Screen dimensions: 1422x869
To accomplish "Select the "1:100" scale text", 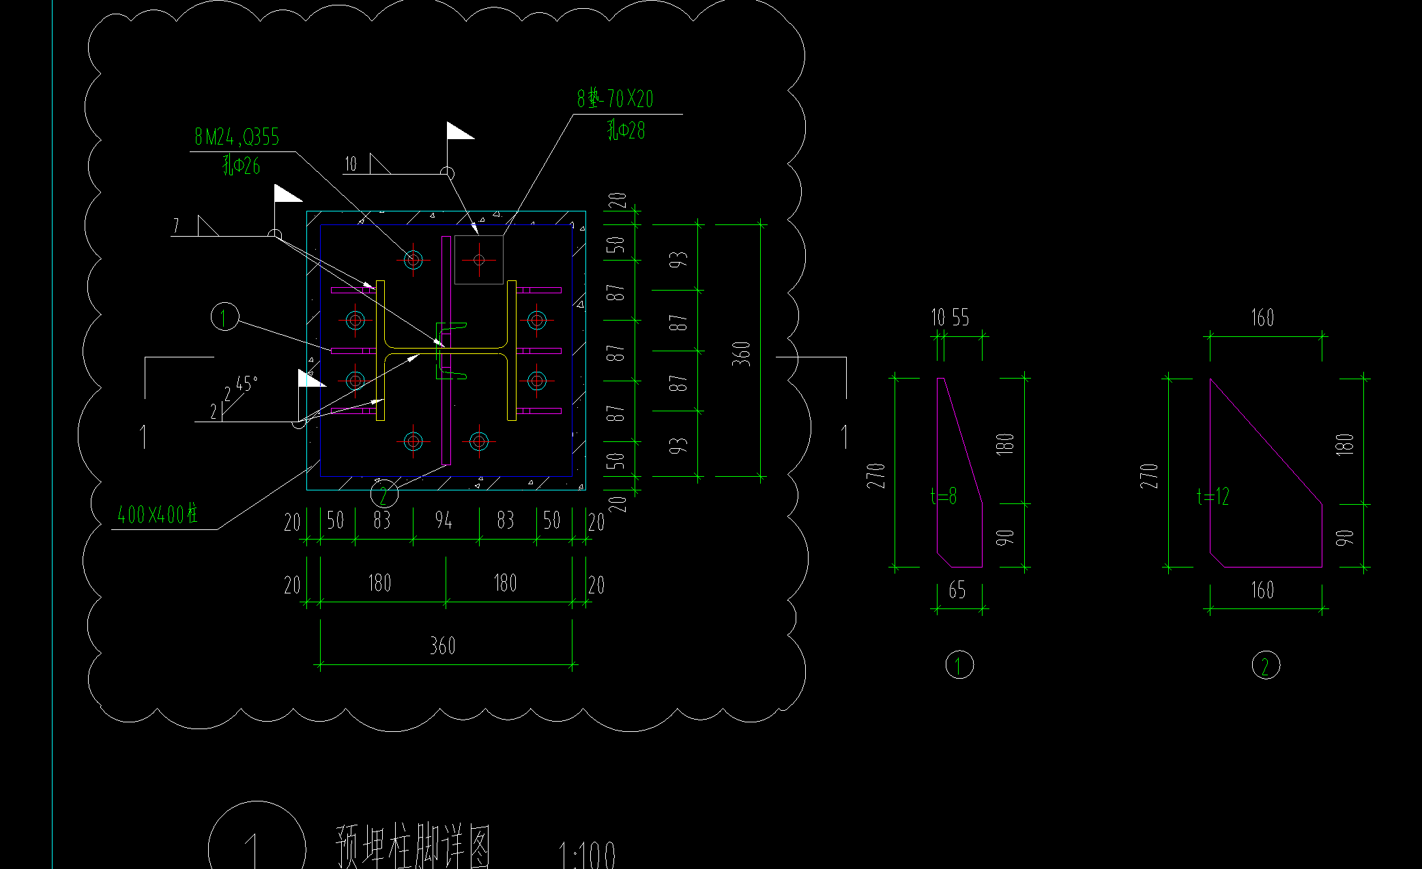I will [x=587, y=855].
